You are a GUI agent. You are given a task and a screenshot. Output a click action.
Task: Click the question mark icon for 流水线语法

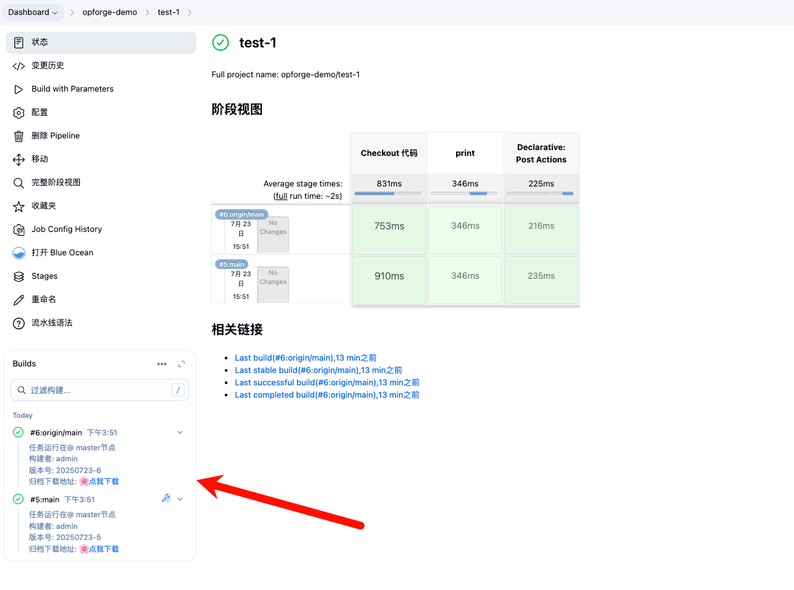(19, 323)
